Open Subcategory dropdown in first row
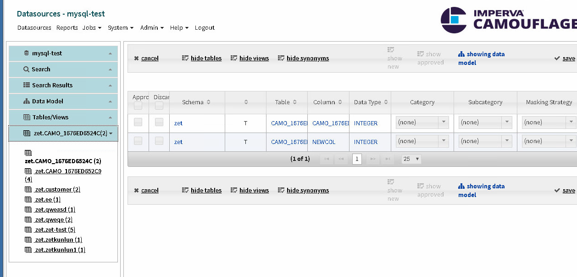Image resolution: width=577 pixels, height=277 pixels. point(485,122)
